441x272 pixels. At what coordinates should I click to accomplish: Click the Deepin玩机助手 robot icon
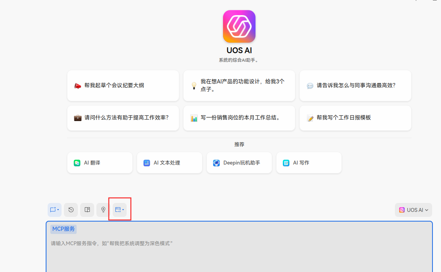point(216,163)
